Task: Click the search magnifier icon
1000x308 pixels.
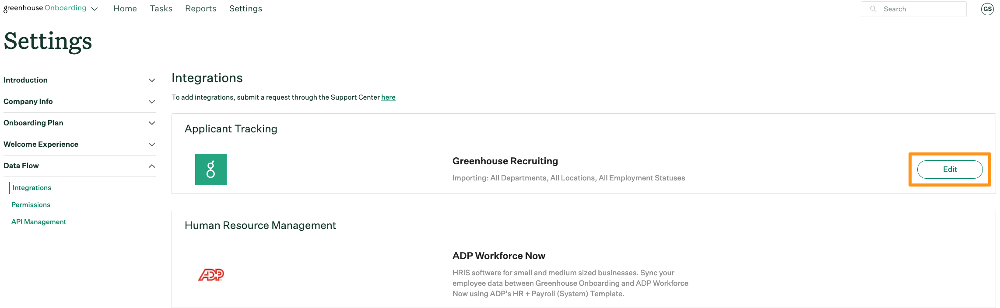Action: pos(873,9)
